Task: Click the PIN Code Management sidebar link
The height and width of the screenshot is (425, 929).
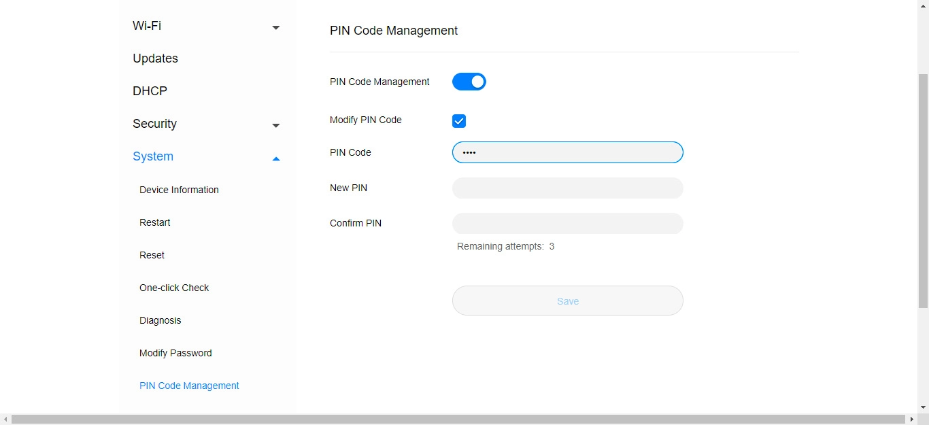Action: tap(189, 386)
